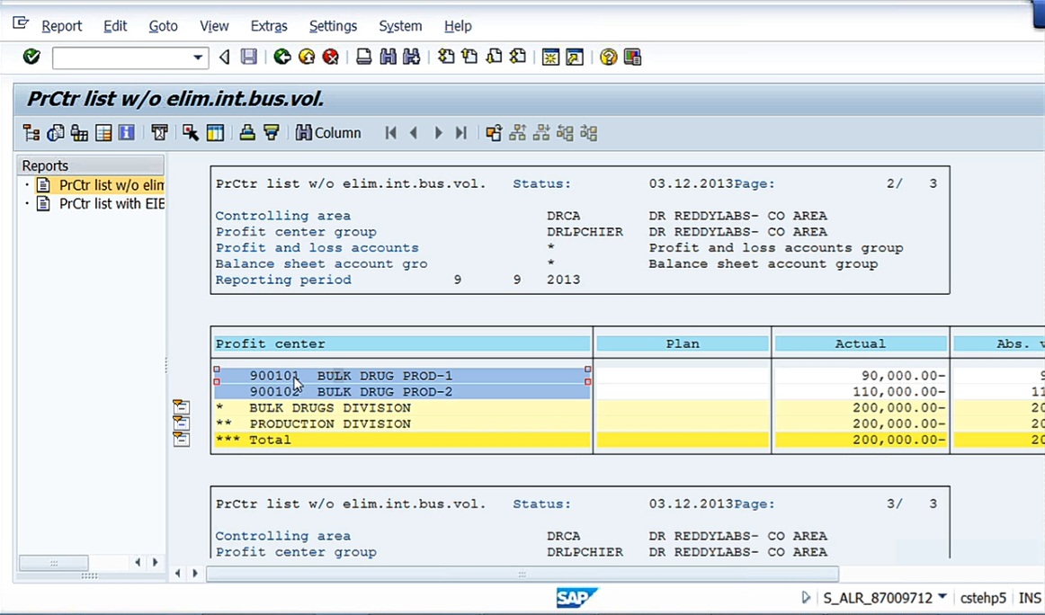Click the blue Information icon in the report toolbar

[x=127, y=133]
